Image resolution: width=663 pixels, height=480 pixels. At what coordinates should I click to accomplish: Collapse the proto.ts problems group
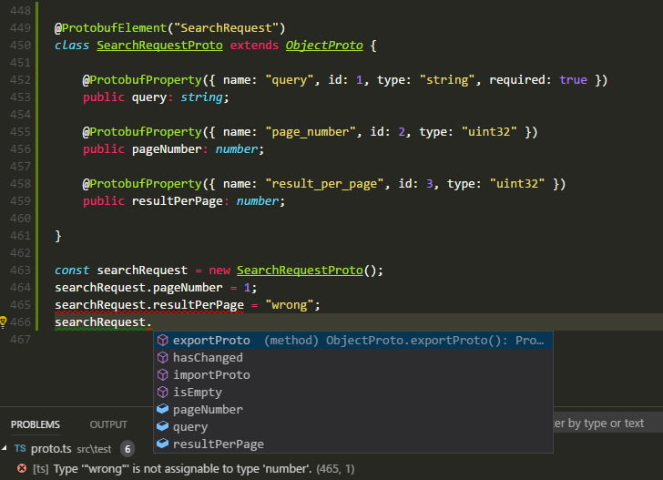click(x=5, y=448)
